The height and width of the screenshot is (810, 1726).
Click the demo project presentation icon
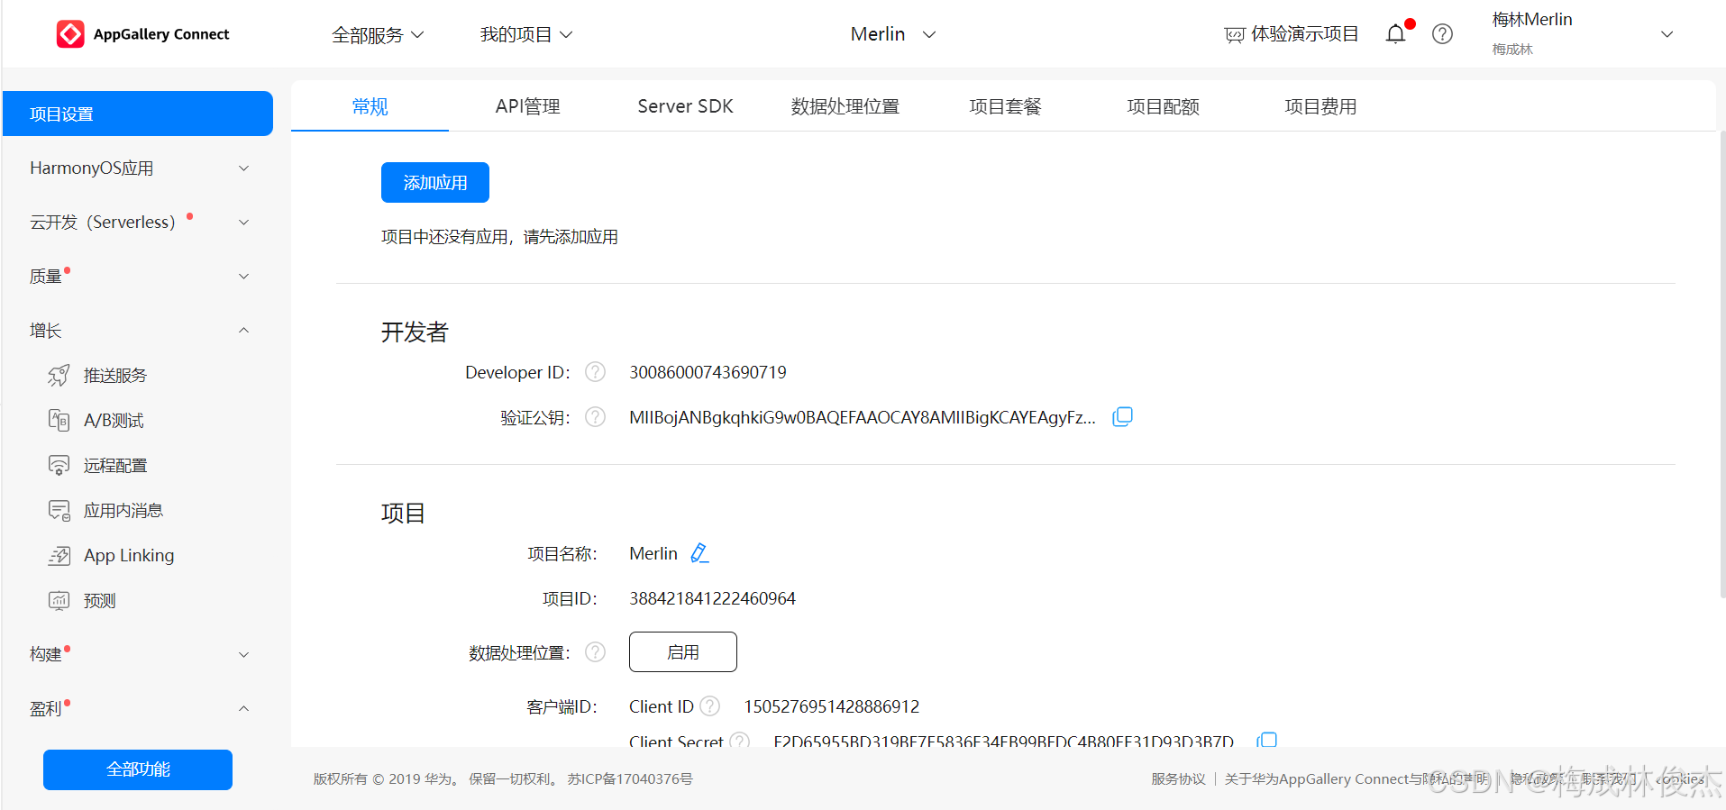coord(1234,35)
